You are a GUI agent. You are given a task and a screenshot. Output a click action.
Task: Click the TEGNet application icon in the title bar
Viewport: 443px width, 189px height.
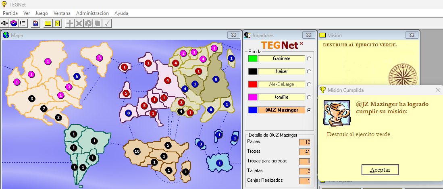pos(4,4)
